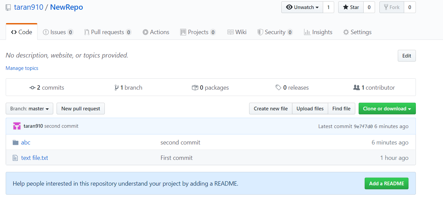
Task: Switch to the Issues tab
Action: pos(58,32)
